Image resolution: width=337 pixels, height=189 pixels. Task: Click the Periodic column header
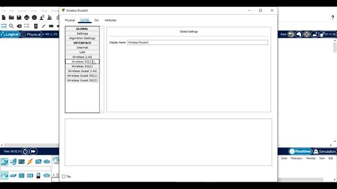coord(311,158)
